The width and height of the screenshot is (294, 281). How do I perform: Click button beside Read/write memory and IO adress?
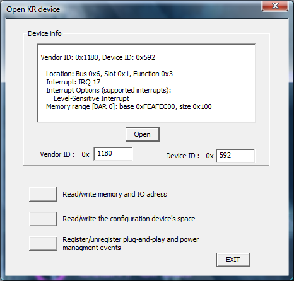pos(43,195)
